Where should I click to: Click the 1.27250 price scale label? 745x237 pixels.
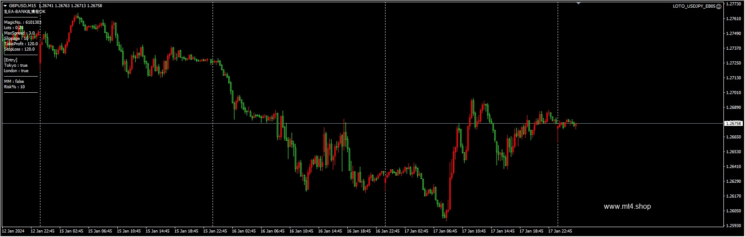point(733,63)
